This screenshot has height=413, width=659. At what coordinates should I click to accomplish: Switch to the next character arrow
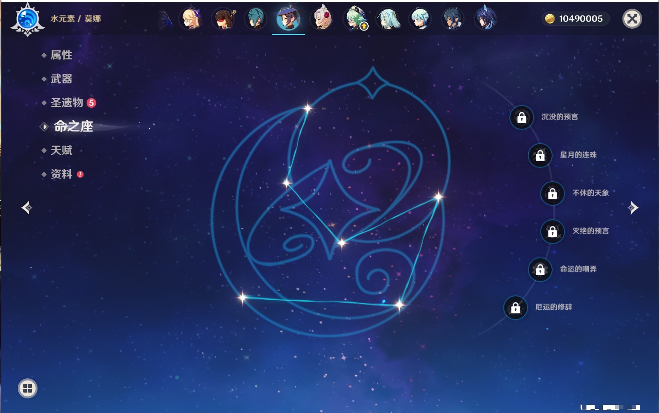pos(633,208)
